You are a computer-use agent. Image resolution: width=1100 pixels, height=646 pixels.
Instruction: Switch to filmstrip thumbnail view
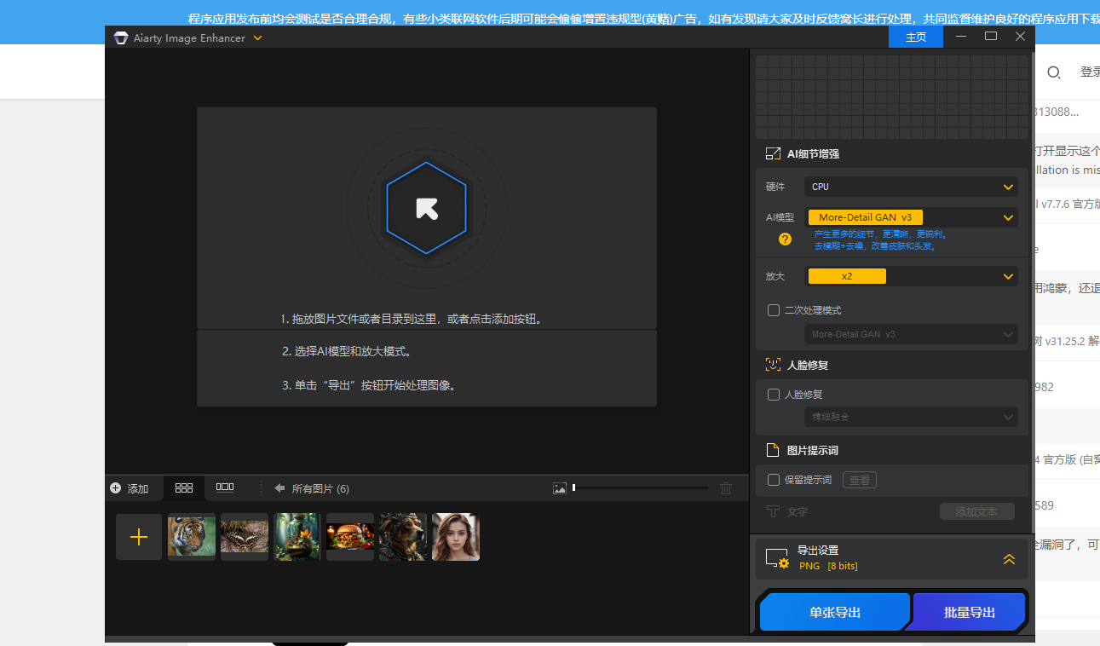(225, 488)
